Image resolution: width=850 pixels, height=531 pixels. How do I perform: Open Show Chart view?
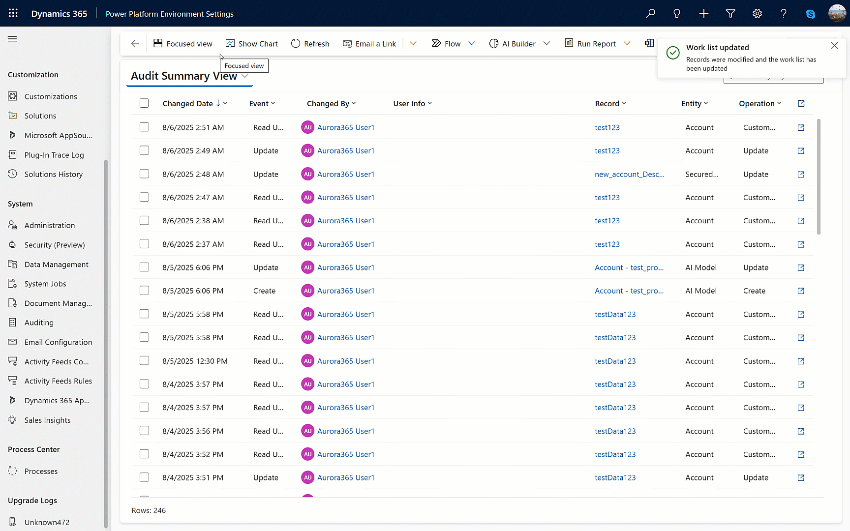[230, 43]
